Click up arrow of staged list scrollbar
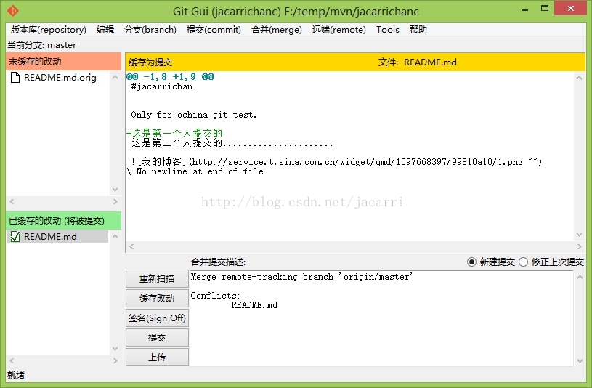Viewport: 592px width, 388px height. (x=115, y=236)
